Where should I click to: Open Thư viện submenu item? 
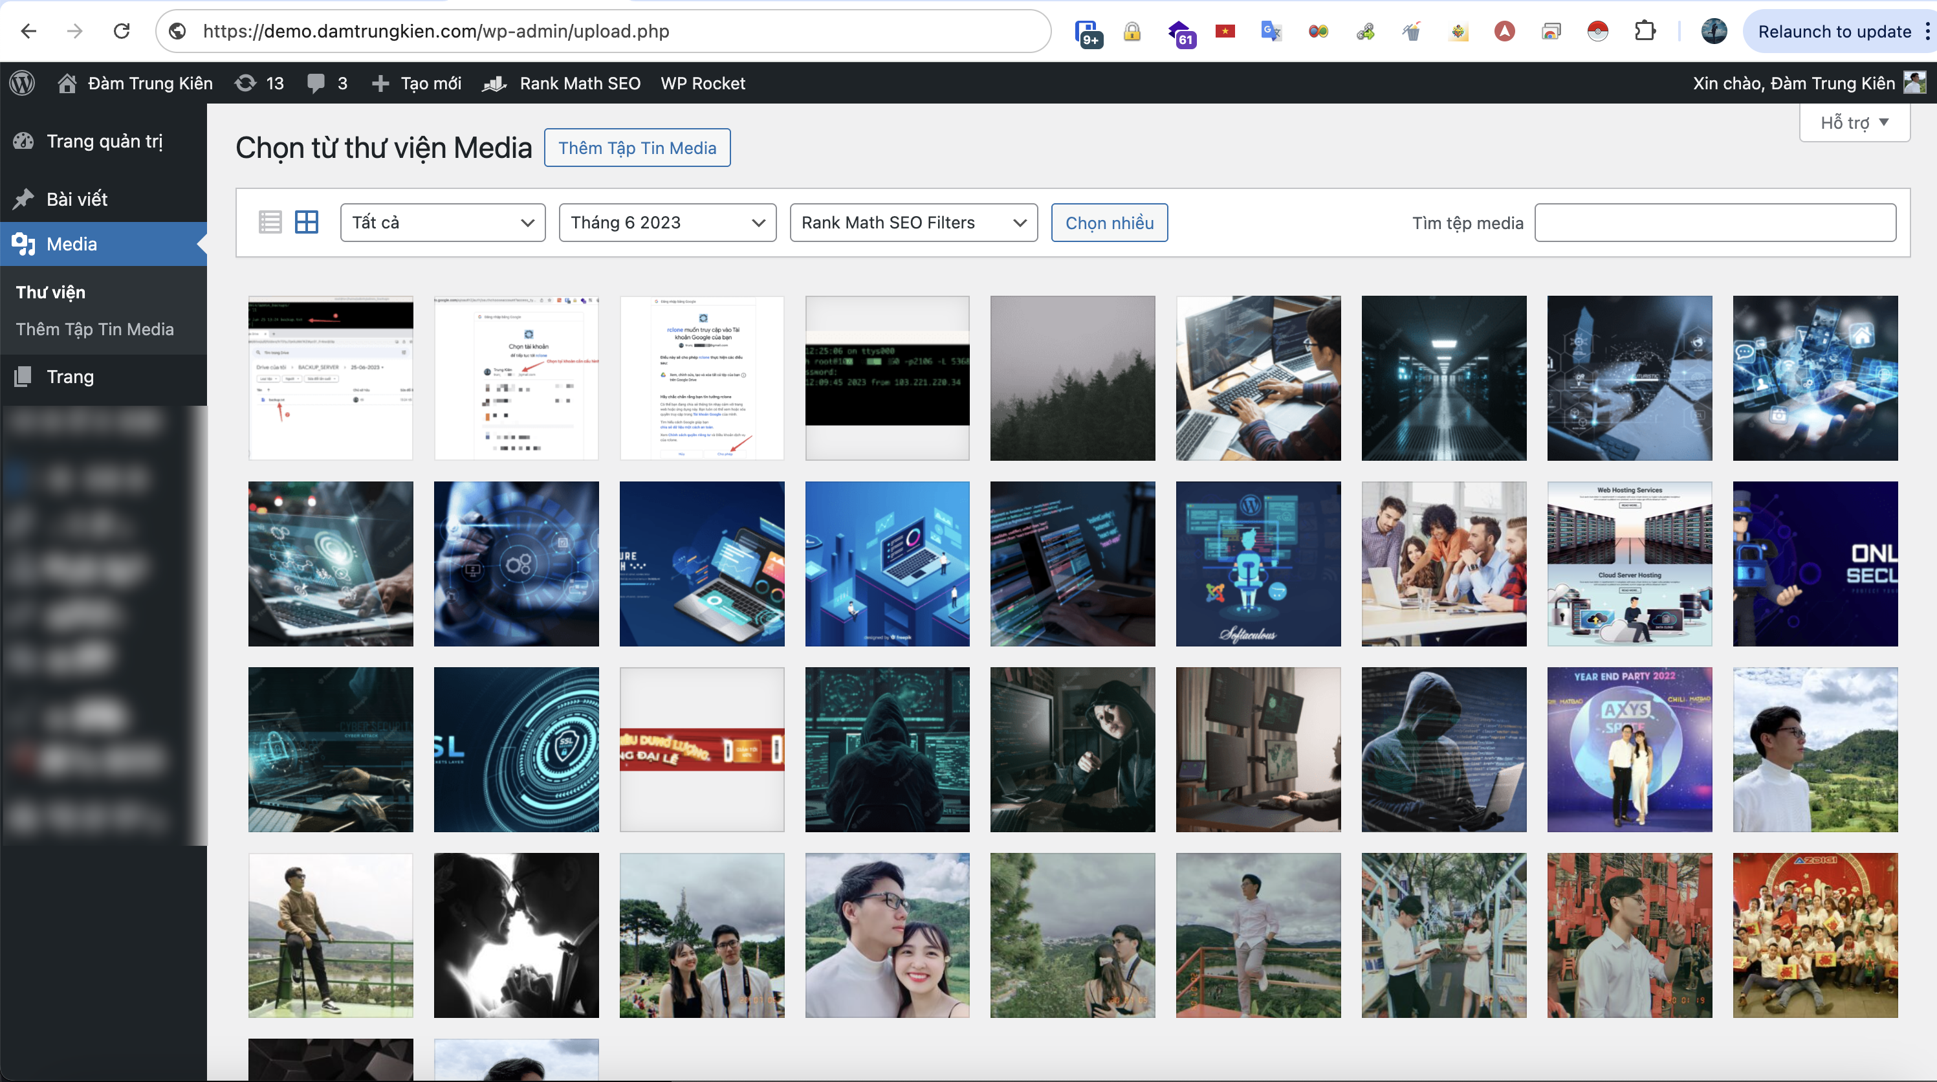pyautogui.click(x=50, y=292)
